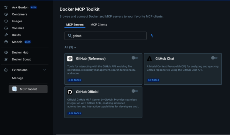
Task: Click Manage under Extensions
Action: 18,78
